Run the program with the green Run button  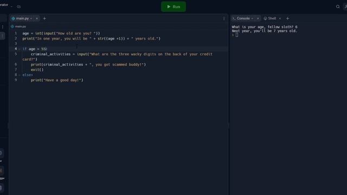[173, 6]
